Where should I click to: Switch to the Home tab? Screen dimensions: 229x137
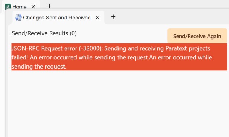click(x=19, y=7)
